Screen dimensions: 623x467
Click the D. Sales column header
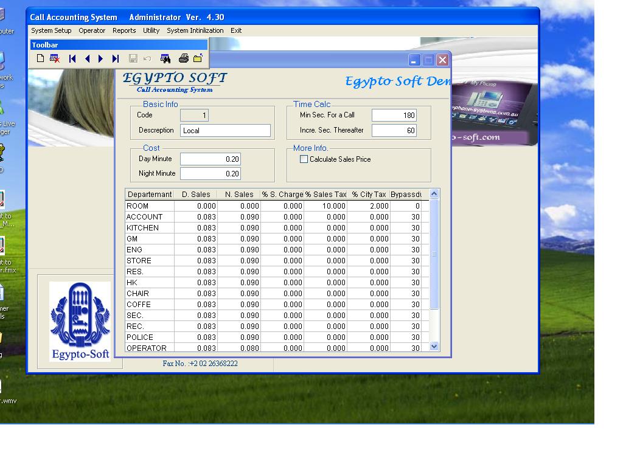(196, 194)
